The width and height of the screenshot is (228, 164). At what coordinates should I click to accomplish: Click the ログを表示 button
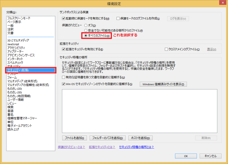[178, 19]
